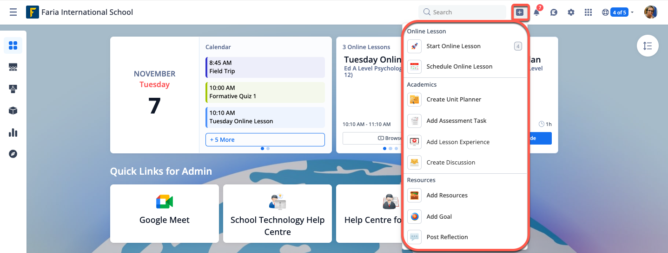Open the settings gear icon
668x253 pixels.
(x=571, y=13)
